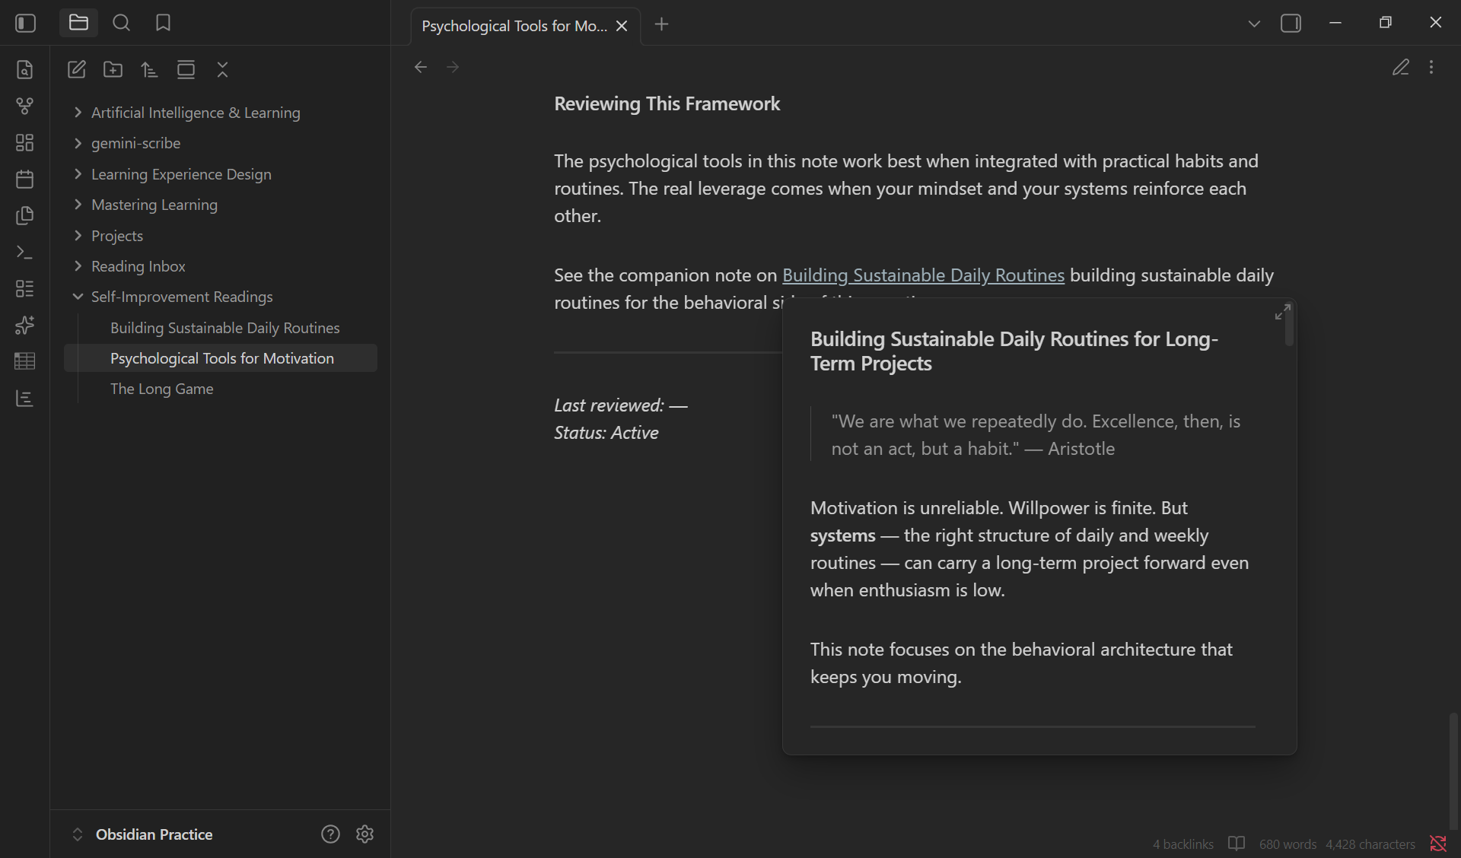
Task: Collapse all folders in explorer
Action: coord(222,69)
